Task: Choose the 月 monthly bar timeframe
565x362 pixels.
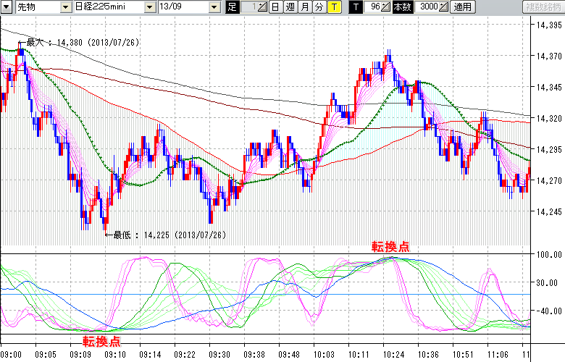Action: tap(304, 7)
